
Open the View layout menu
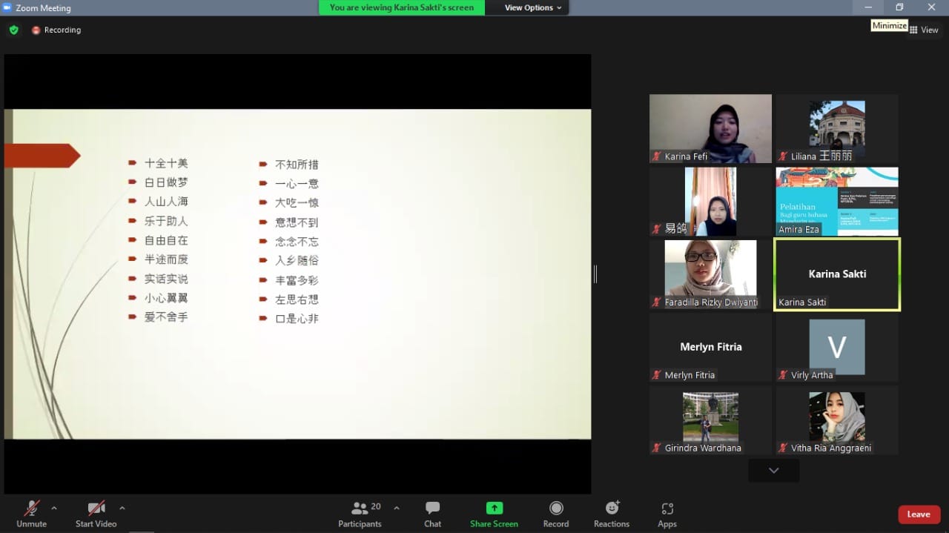(924, 30)
